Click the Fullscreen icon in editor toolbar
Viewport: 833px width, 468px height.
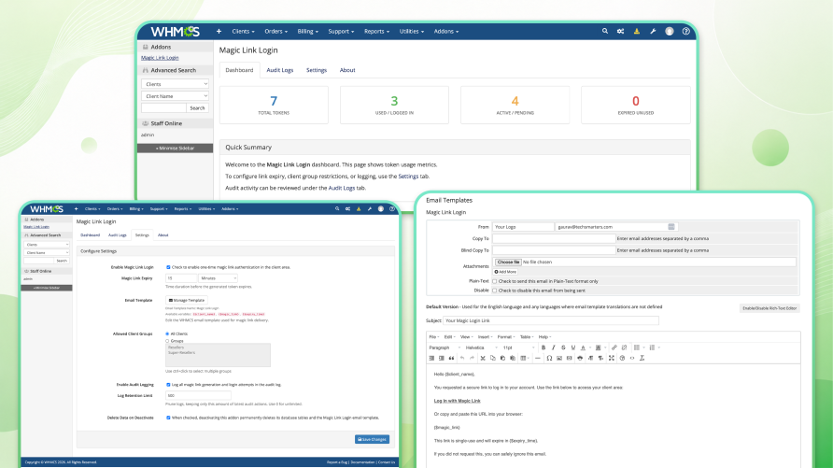[x=612, y=358]
